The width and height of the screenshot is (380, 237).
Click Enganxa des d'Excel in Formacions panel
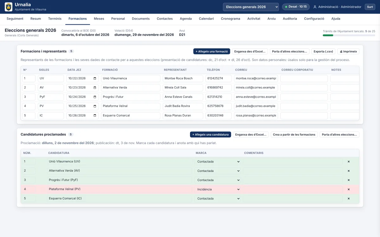[x=250, y=52]
